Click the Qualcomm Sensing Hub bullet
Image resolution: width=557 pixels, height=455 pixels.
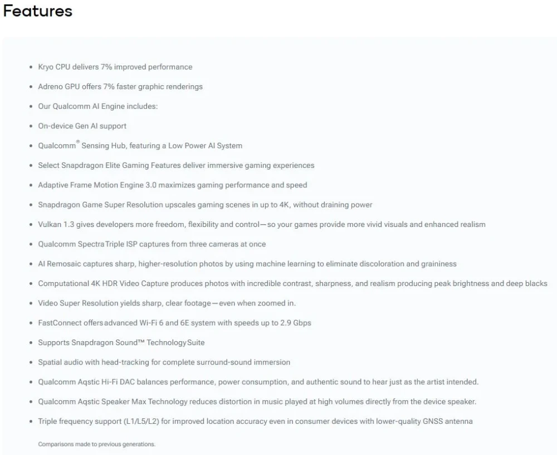point(140,146)
